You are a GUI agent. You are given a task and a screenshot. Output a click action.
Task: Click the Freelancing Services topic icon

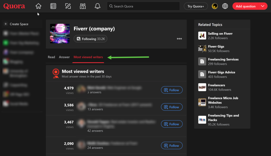(x=202, y=61)
